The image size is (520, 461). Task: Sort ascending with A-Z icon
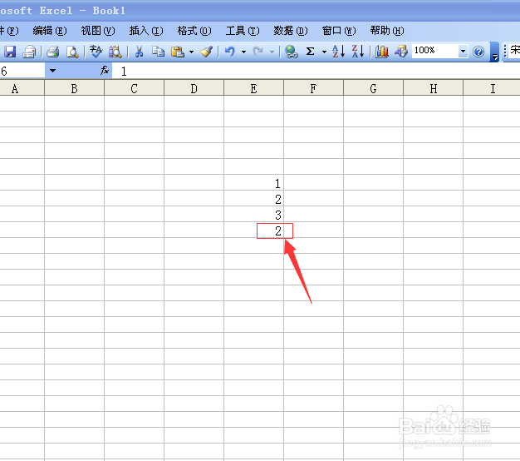[339, 52]
